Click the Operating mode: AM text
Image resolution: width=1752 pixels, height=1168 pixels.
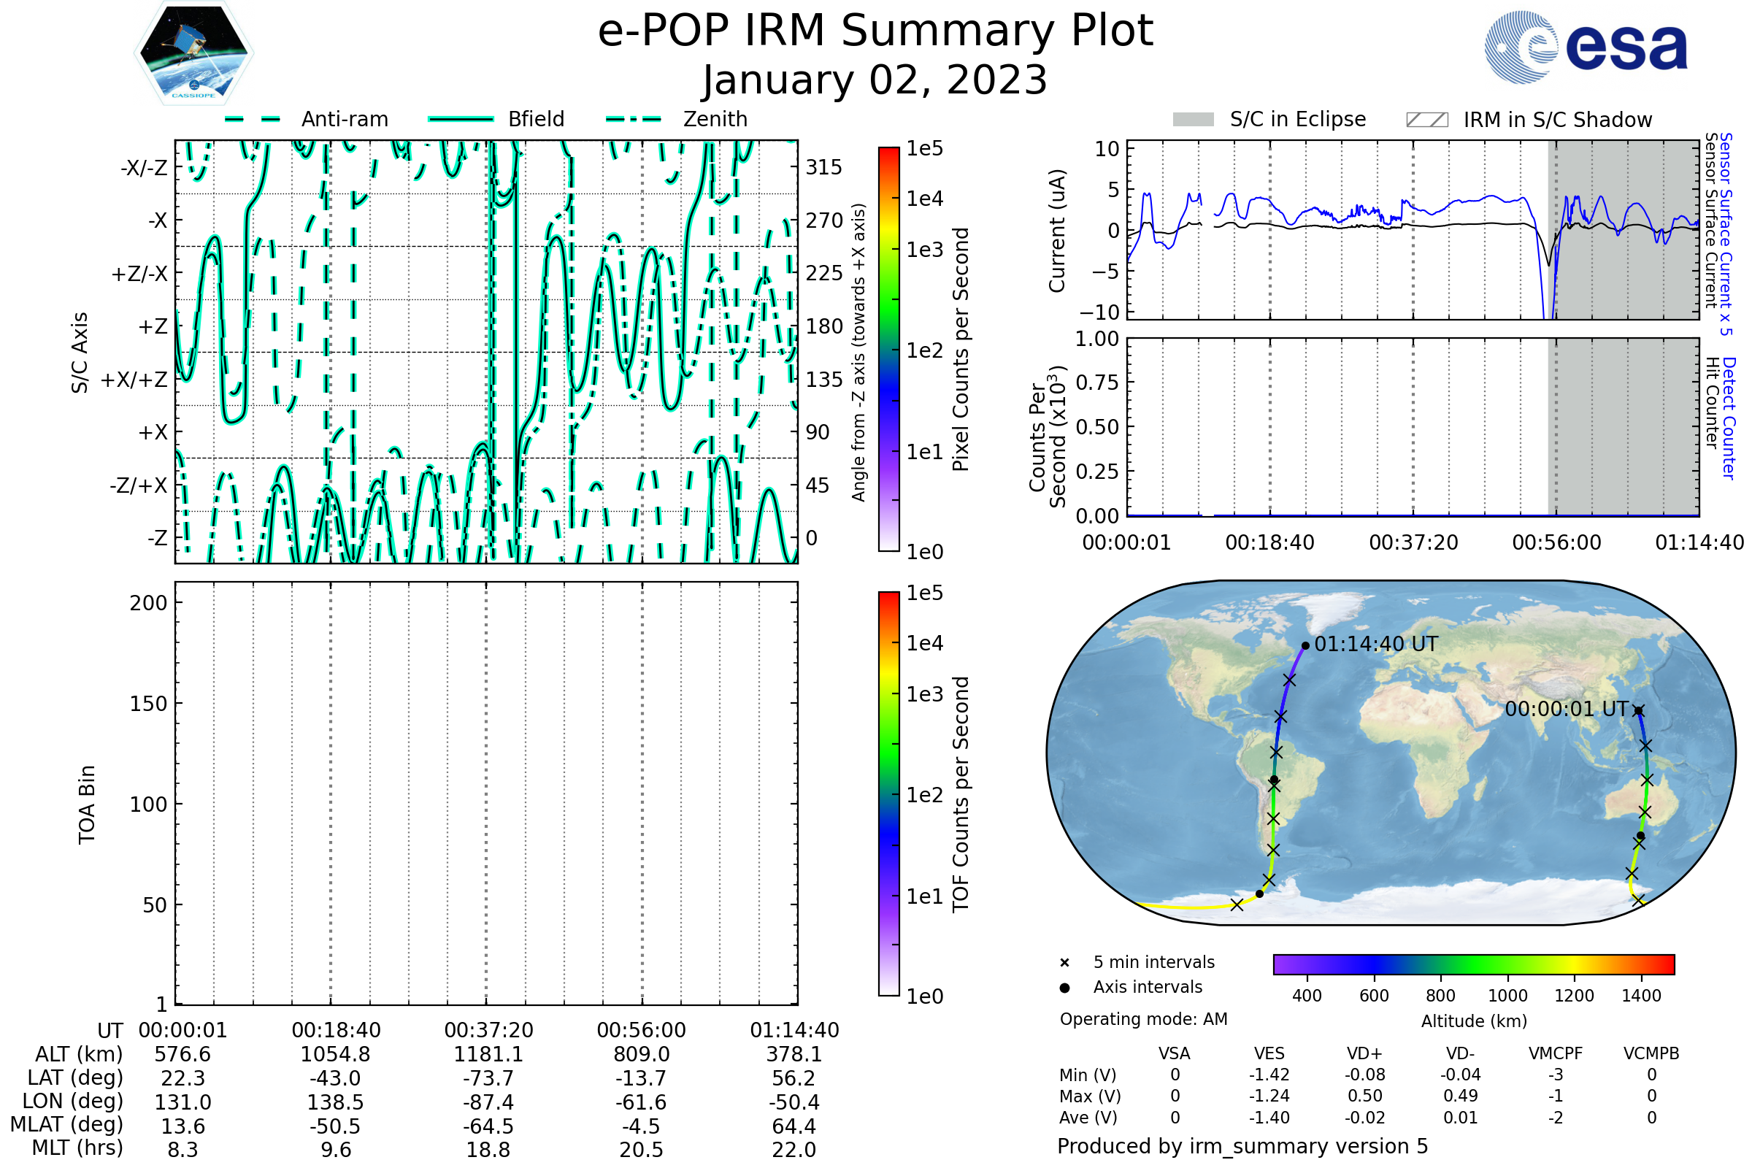click(x=1143, y=1019)
